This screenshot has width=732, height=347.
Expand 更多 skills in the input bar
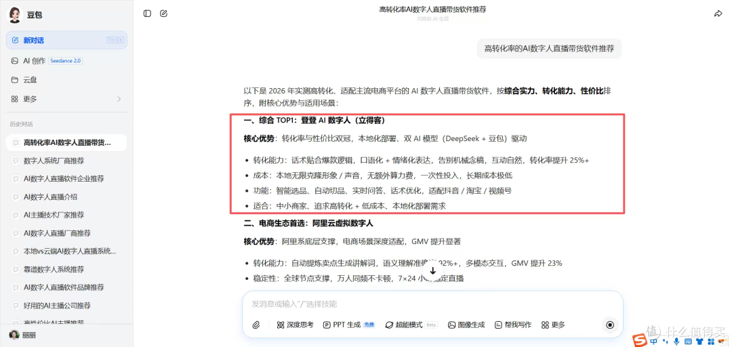tap(553, 325)
